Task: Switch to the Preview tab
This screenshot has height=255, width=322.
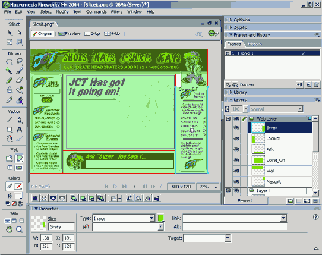Action: point(69,33)
